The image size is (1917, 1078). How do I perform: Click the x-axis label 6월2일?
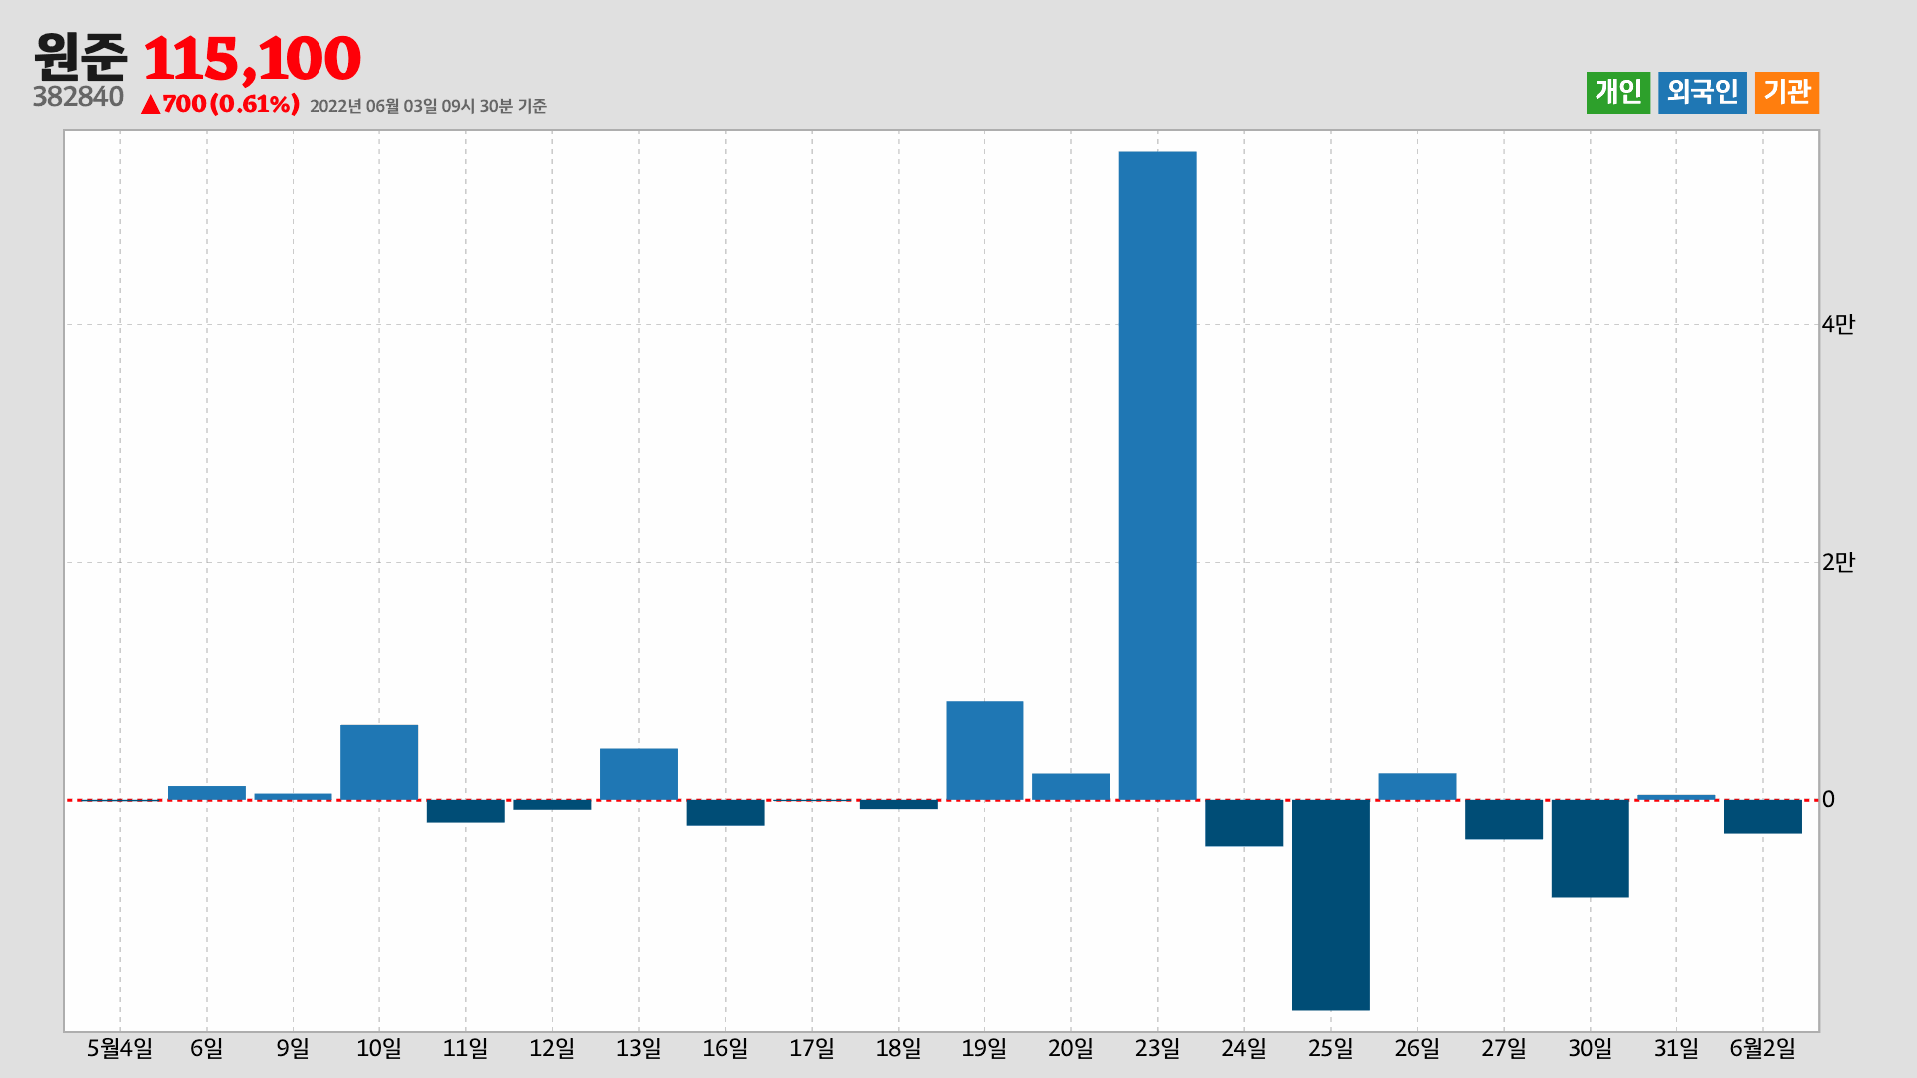point(1763,1048)
